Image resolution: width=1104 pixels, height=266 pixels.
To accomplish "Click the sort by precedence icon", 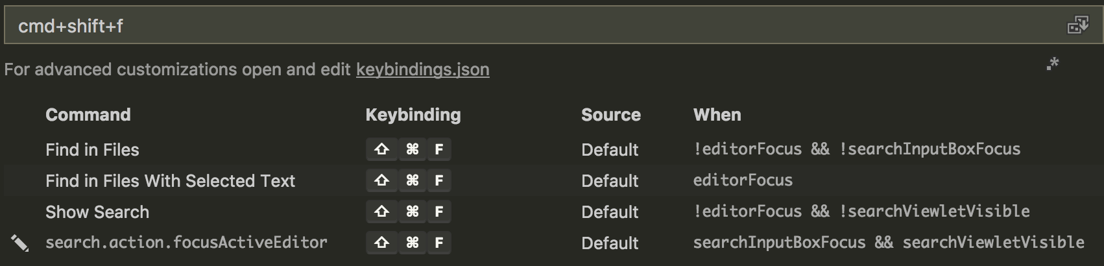I will pos(1052,64).
